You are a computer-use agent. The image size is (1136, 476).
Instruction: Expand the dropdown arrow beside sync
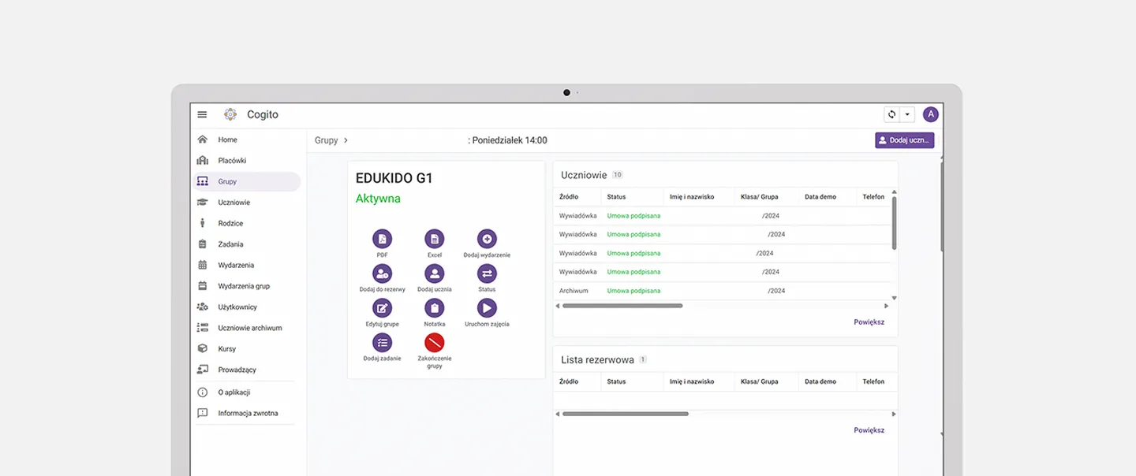click(907, 114)
